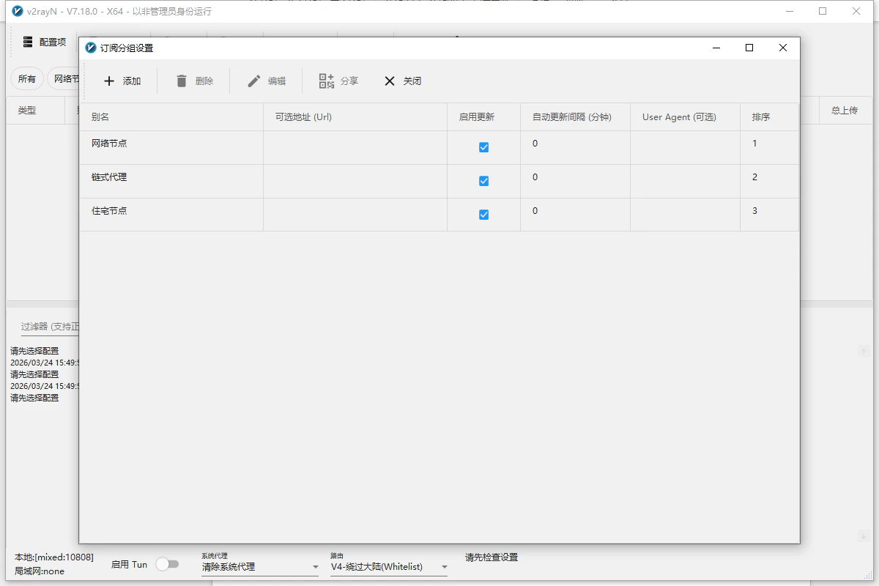The width and height of the screenshot is (879, 586).
Task: Click the 过滤器 filter field in main window
Action: tap(50, 327)
